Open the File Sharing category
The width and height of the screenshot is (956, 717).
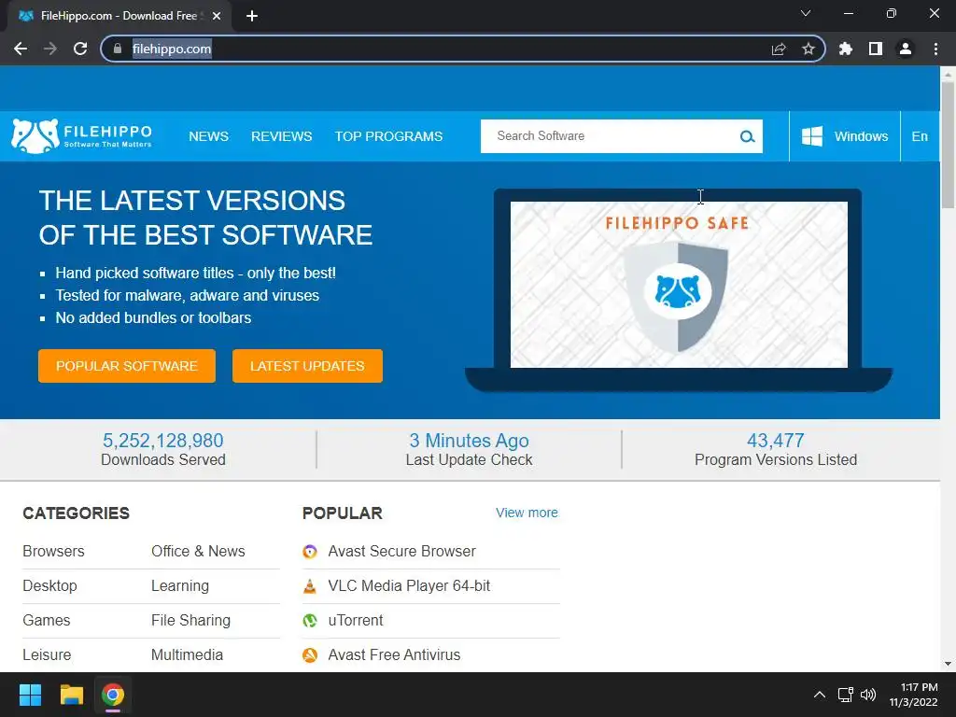tap(190, 620)
